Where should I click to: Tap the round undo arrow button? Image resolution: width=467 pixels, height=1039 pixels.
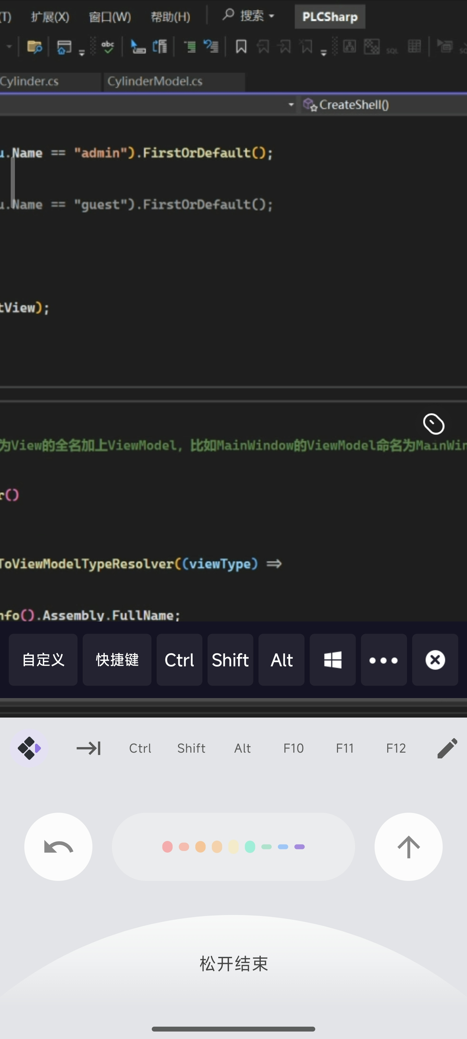click(x=58, y=846)
